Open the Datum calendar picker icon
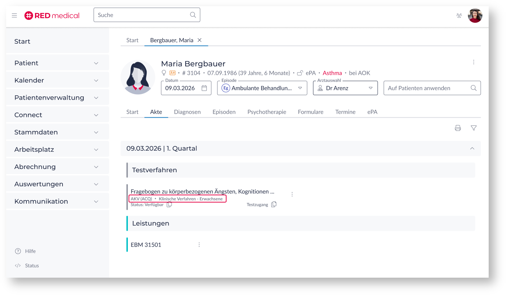The image size is (506, 295). pyautogui.click(x=204, y=88)
